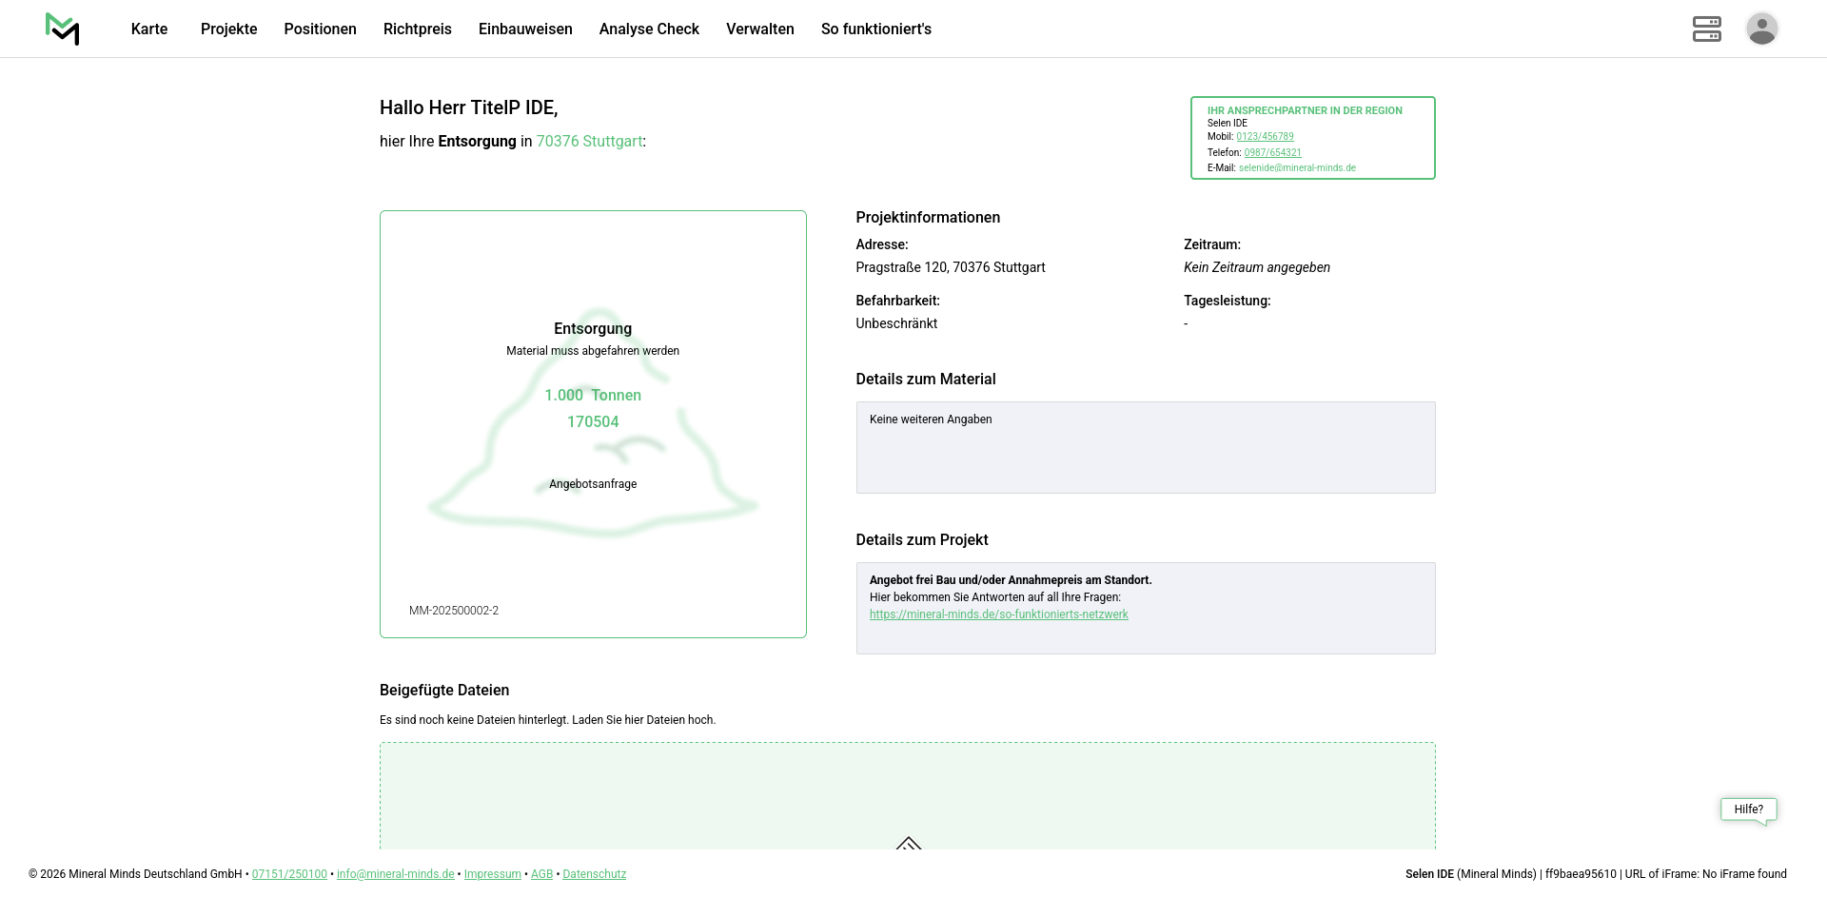Open the user profile avatar
Image resolution: width=1827 pixels, height=897 pixels.
1761,29
